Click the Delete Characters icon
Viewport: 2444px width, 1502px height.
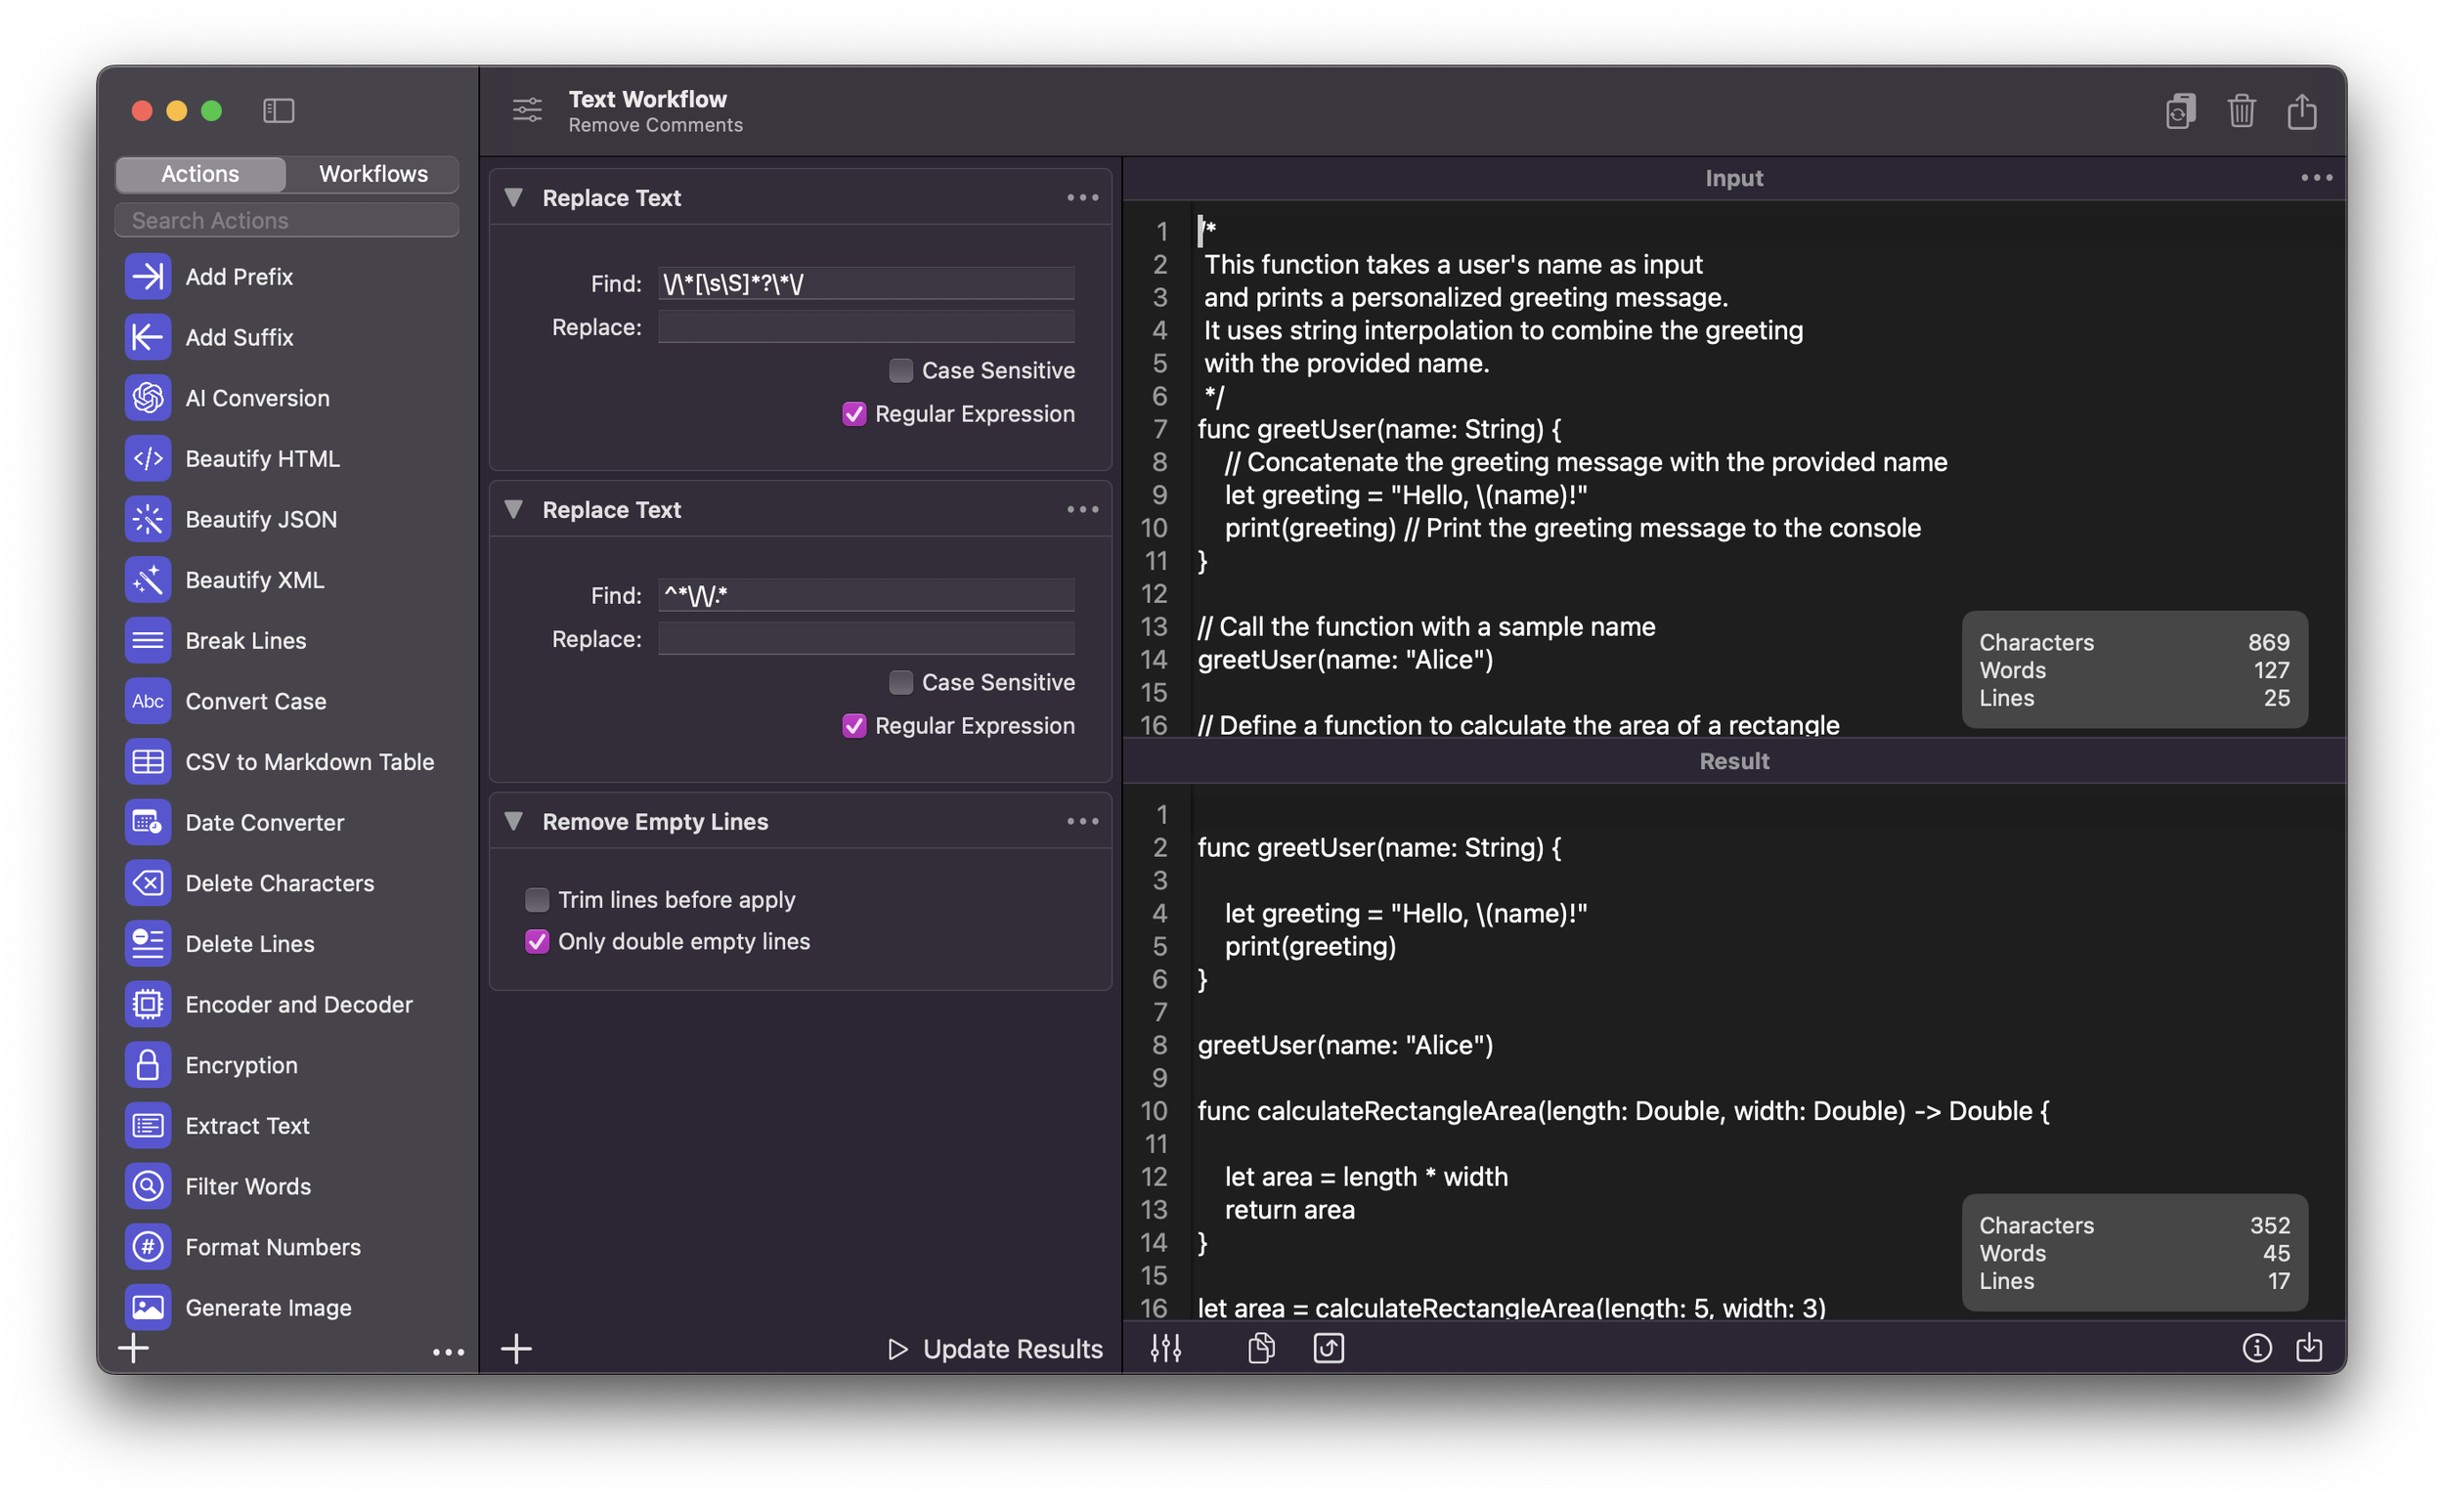pyautogui.click(x=148, y=882)
